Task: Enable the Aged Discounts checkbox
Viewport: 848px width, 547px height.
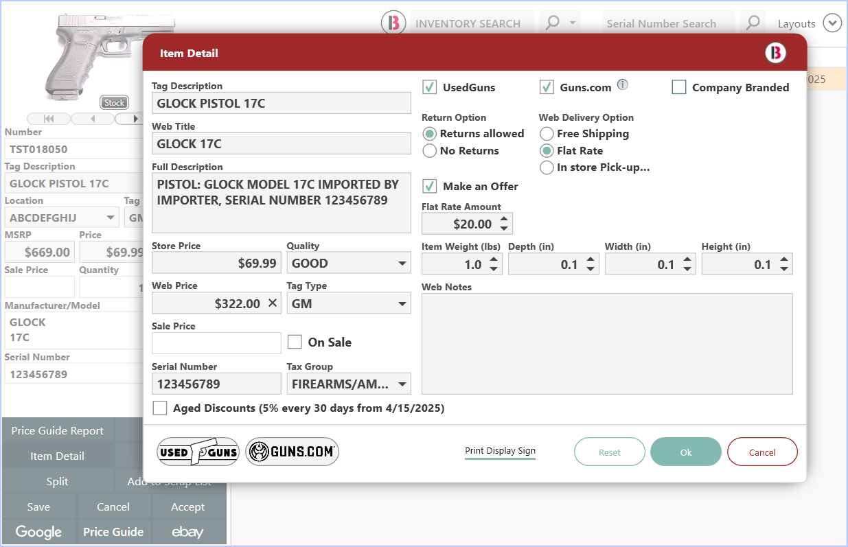Action: pyautogui.click(x=160, y=408)
